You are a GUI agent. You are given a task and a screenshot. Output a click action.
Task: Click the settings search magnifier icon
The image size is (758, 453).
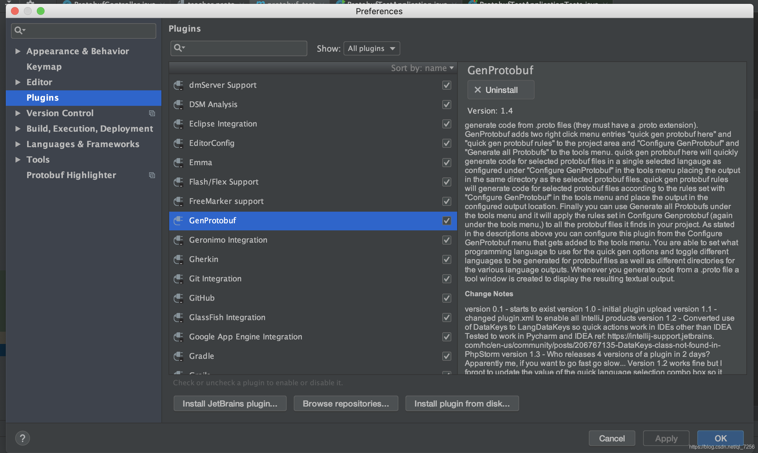click(19, 30)
